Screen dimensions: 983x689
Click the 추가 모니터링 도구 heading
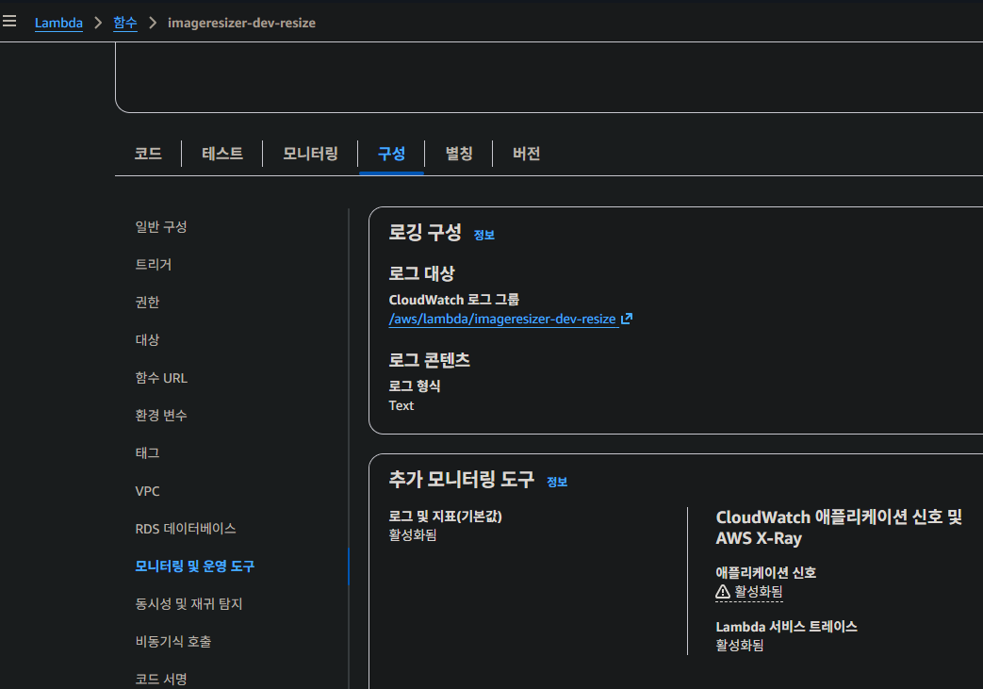(462, 479)
